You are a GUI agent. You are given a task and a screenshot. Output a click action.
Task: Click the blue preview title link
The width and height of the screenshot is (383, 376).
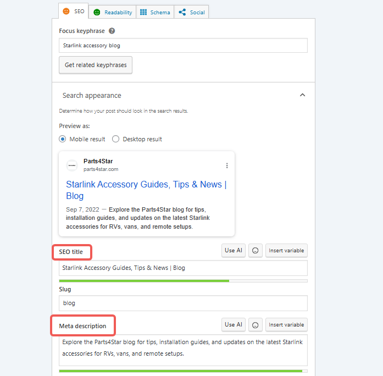(x=146, y=190)
